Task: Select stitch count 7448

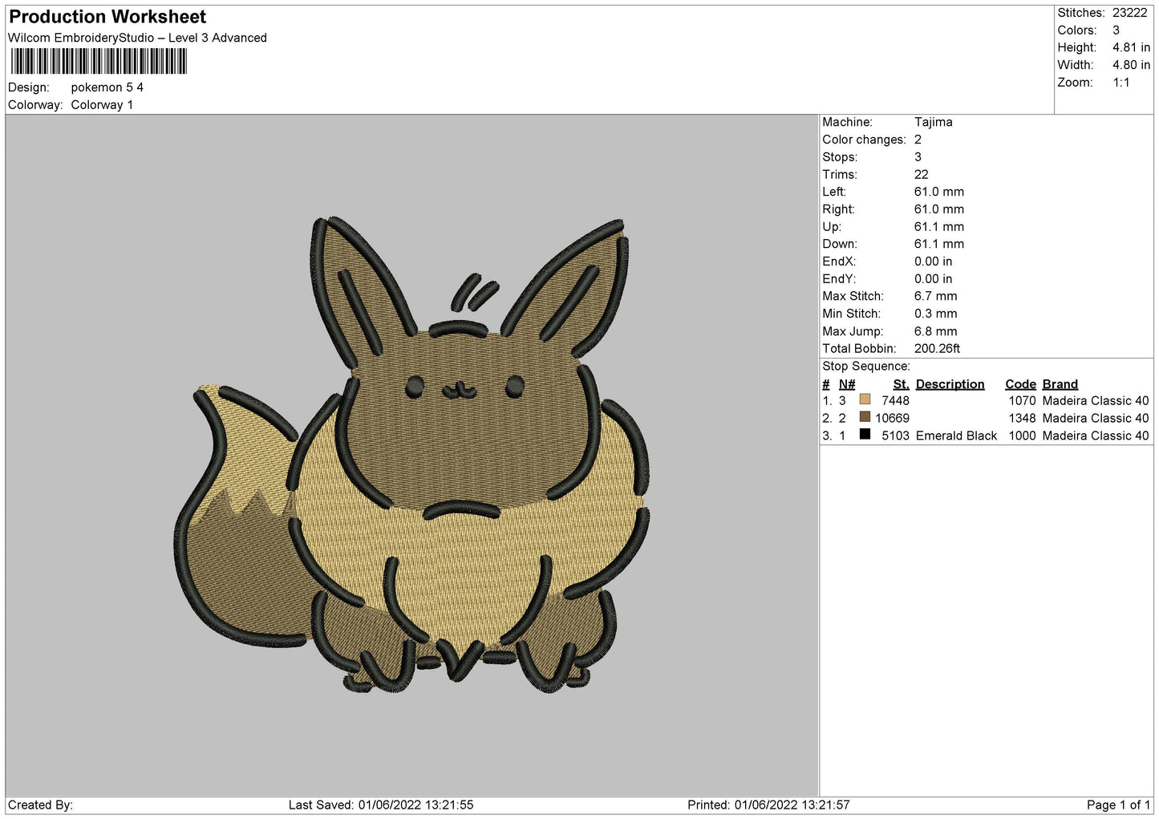Action: (x=895, y=401)
